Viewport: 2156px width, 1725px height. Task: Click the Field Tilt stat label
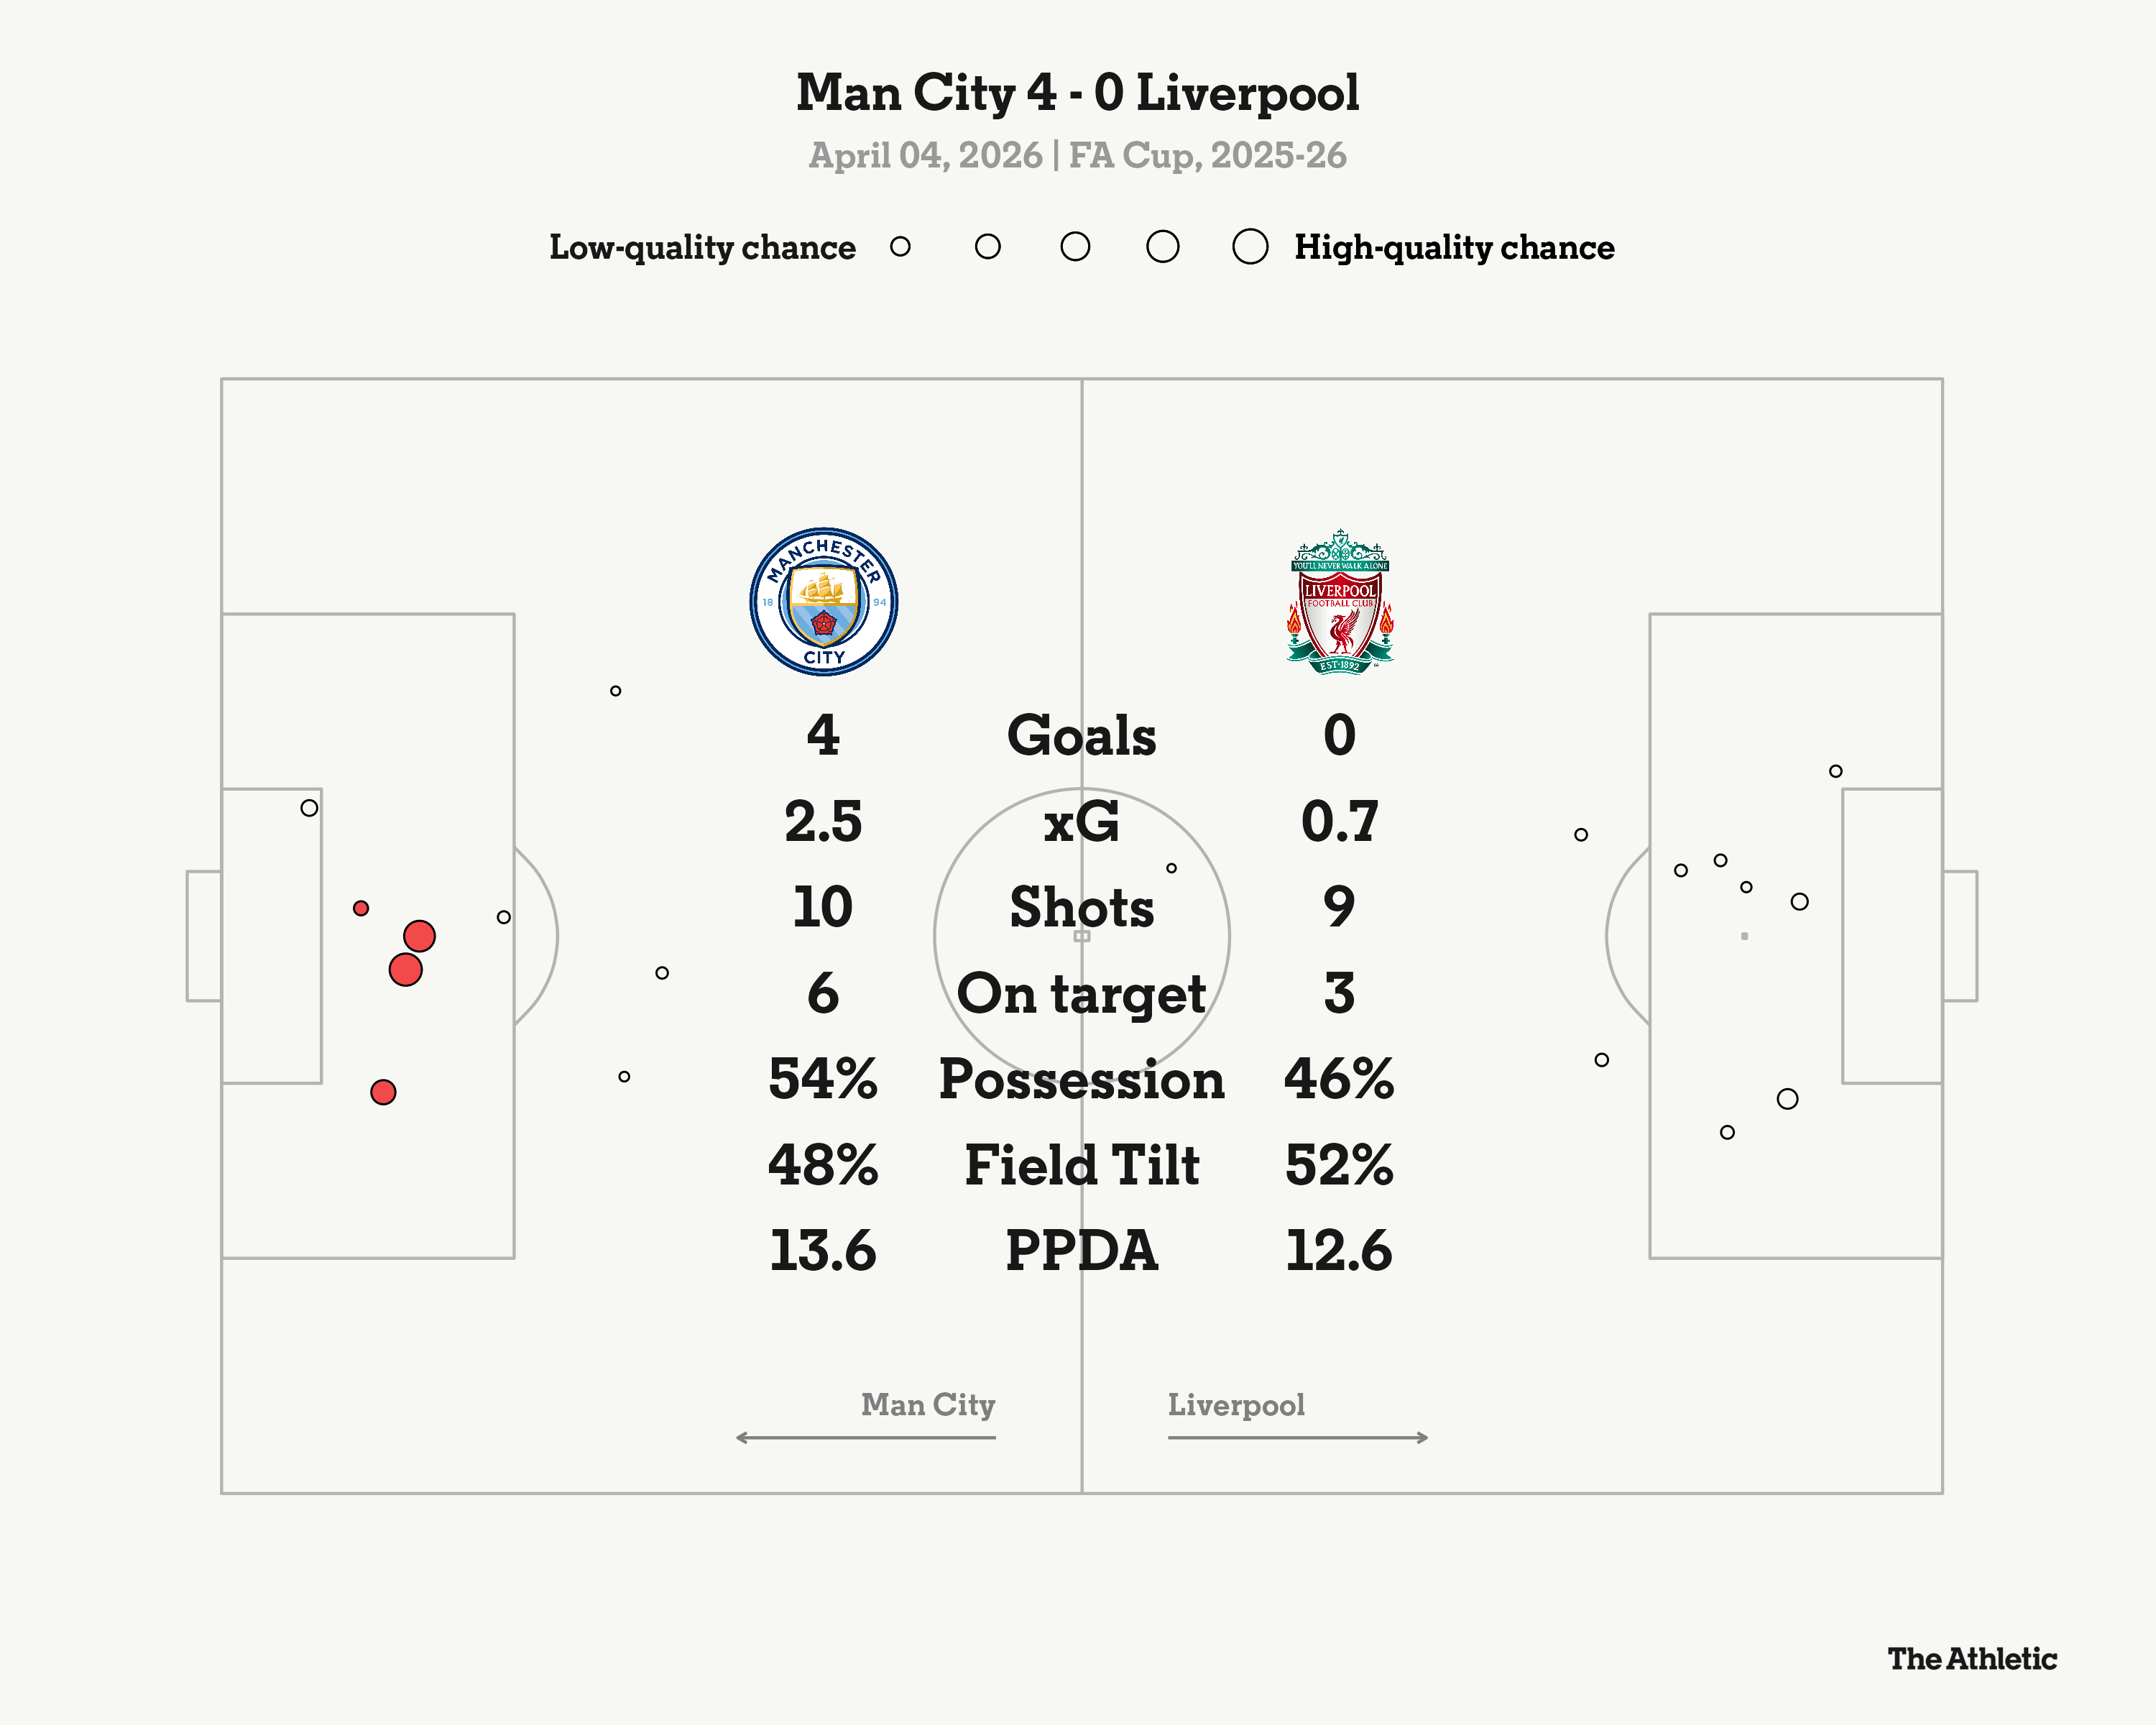[x=1081, y=1166]
